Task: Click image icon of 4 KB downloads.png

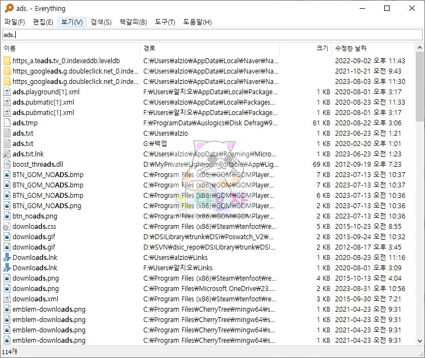Action: point(7,278)
